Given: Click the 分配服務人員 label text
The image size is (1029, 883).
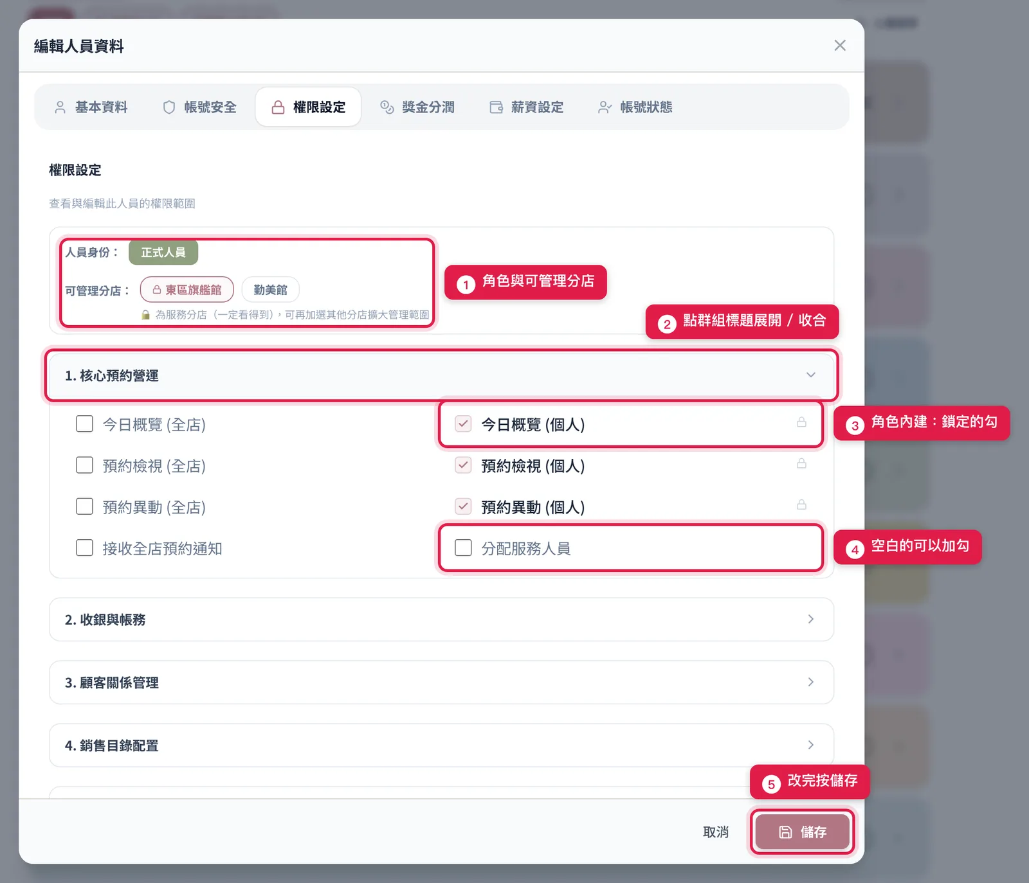Looking at the screenshot, I should [x=526, y=548].
